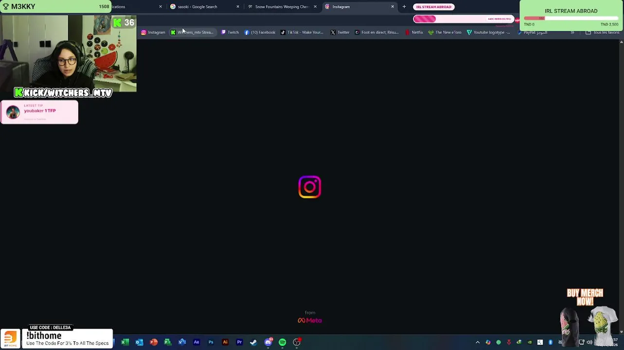
Task: Open the Youtube logotype bookmark
Action: pyautogui.click(x=488, y=33)
